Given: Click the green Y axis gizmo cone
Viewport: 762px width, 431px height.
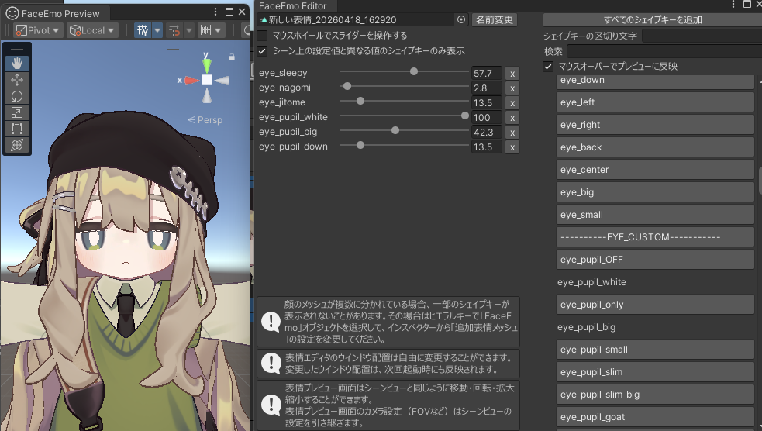Looking at the screenshot, I should 206,64.
